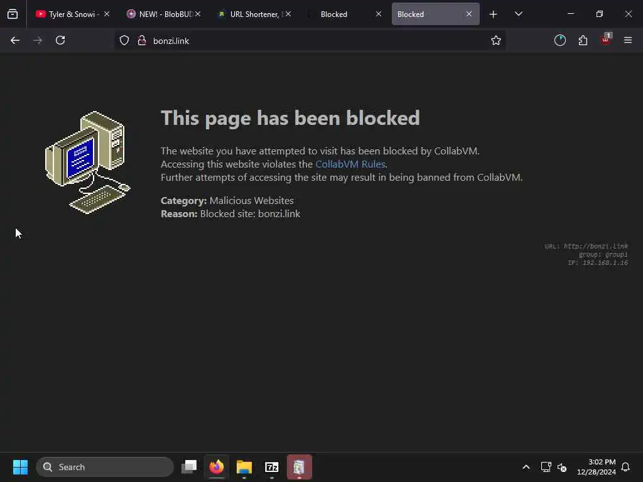Open the Extensions puzzle-piece menu
This screenshot has height=482, width=643.
point(583,40)
